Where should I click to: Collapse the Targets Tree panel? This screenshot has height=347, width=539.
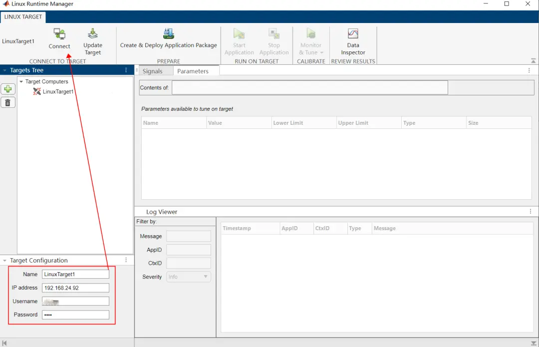(4, 70)
